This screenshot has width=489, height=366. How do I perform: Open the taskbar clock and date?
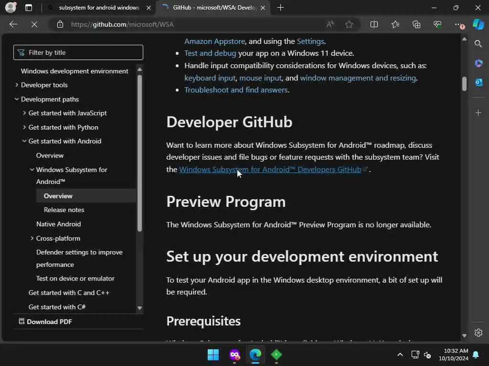point(454,355)
